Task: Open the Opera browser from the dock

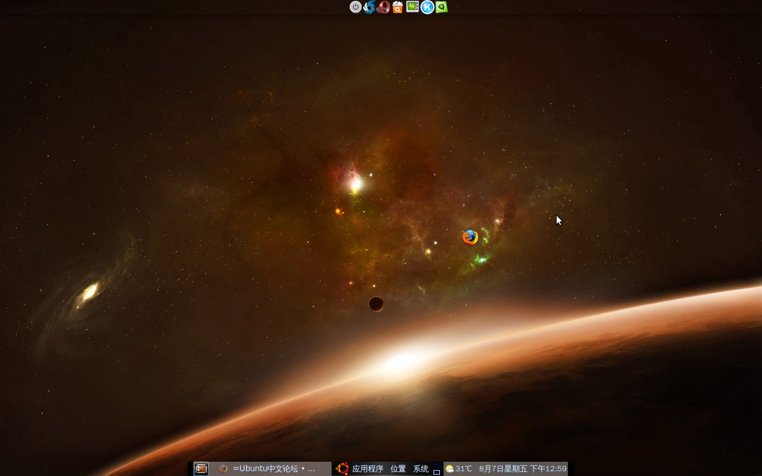Action: pyautogui.click(x=383, y=7)
